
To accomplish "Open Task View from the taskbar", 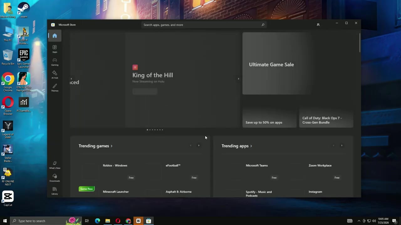I will point(87,221).
